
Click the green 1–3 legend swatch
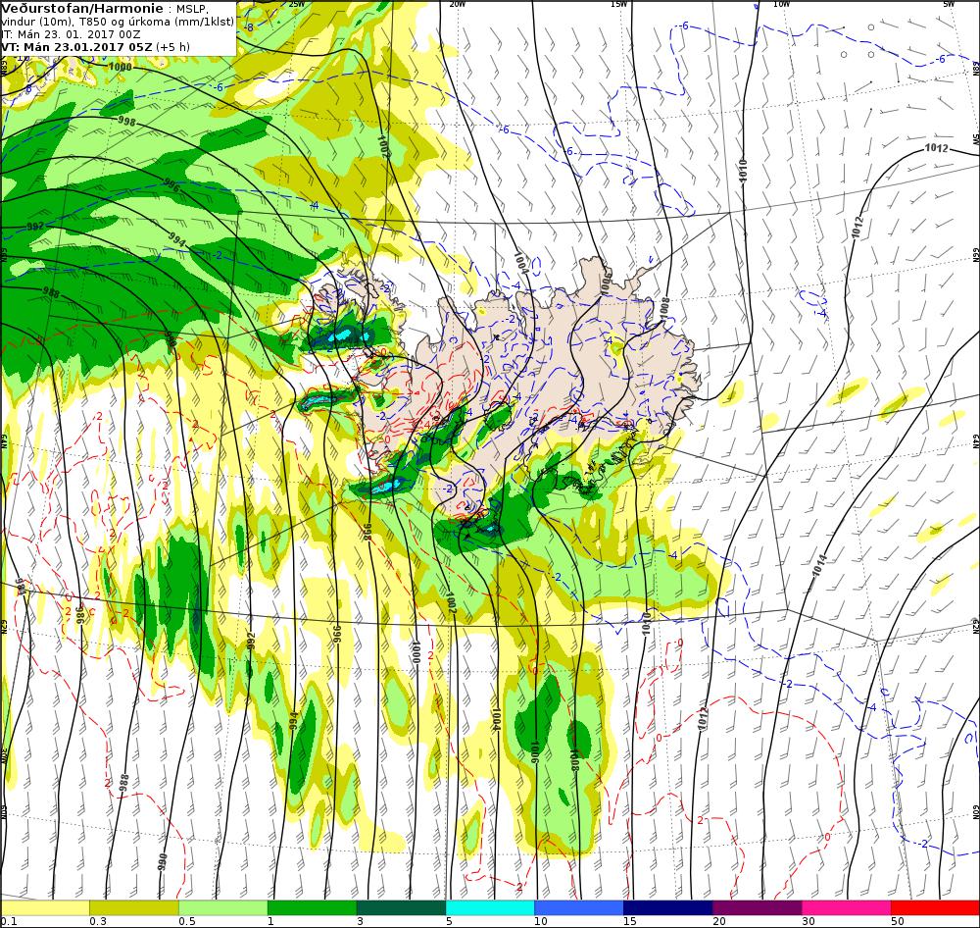pos(312,907)
